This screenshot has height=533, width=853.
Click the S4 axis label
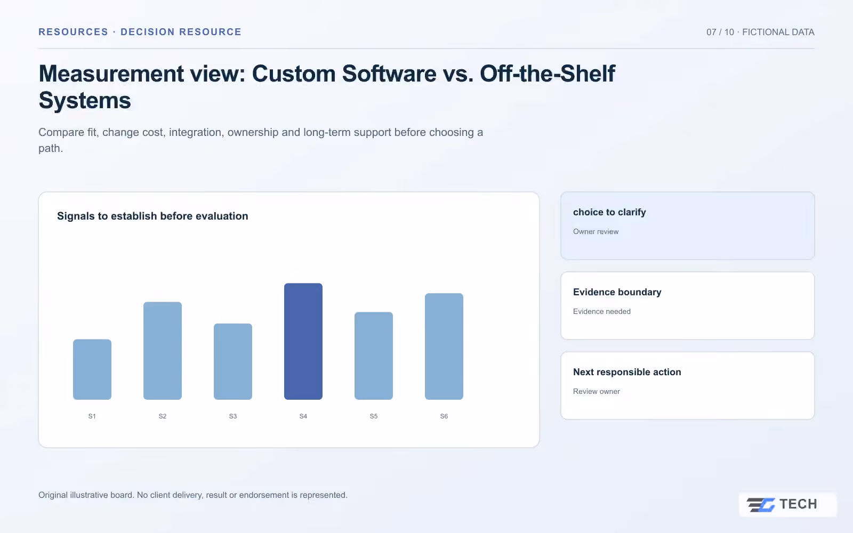pos(303,416)
